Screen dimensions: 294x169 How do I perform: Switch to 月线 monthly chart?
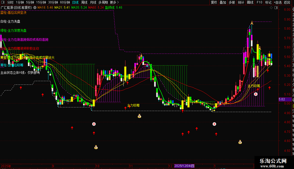tap(93, 2)
